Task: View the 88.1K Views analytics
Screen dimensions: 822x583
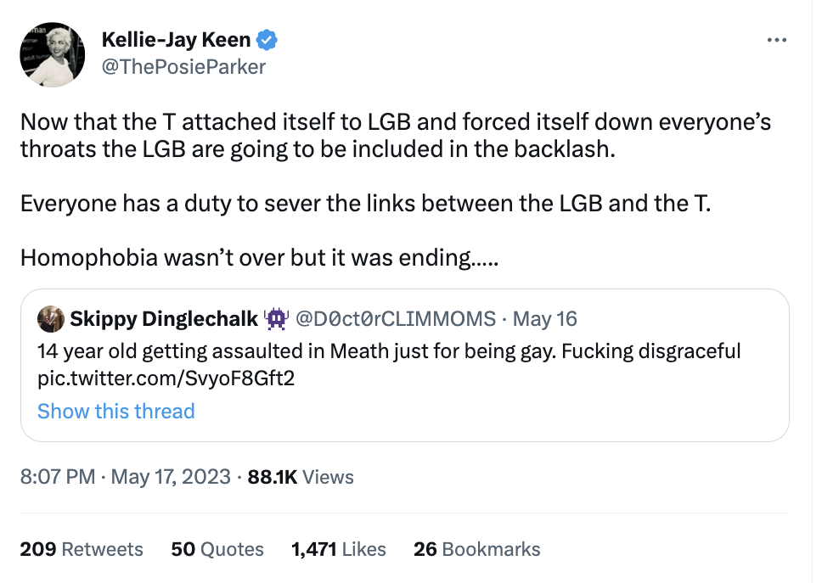Action: (301, 477)
